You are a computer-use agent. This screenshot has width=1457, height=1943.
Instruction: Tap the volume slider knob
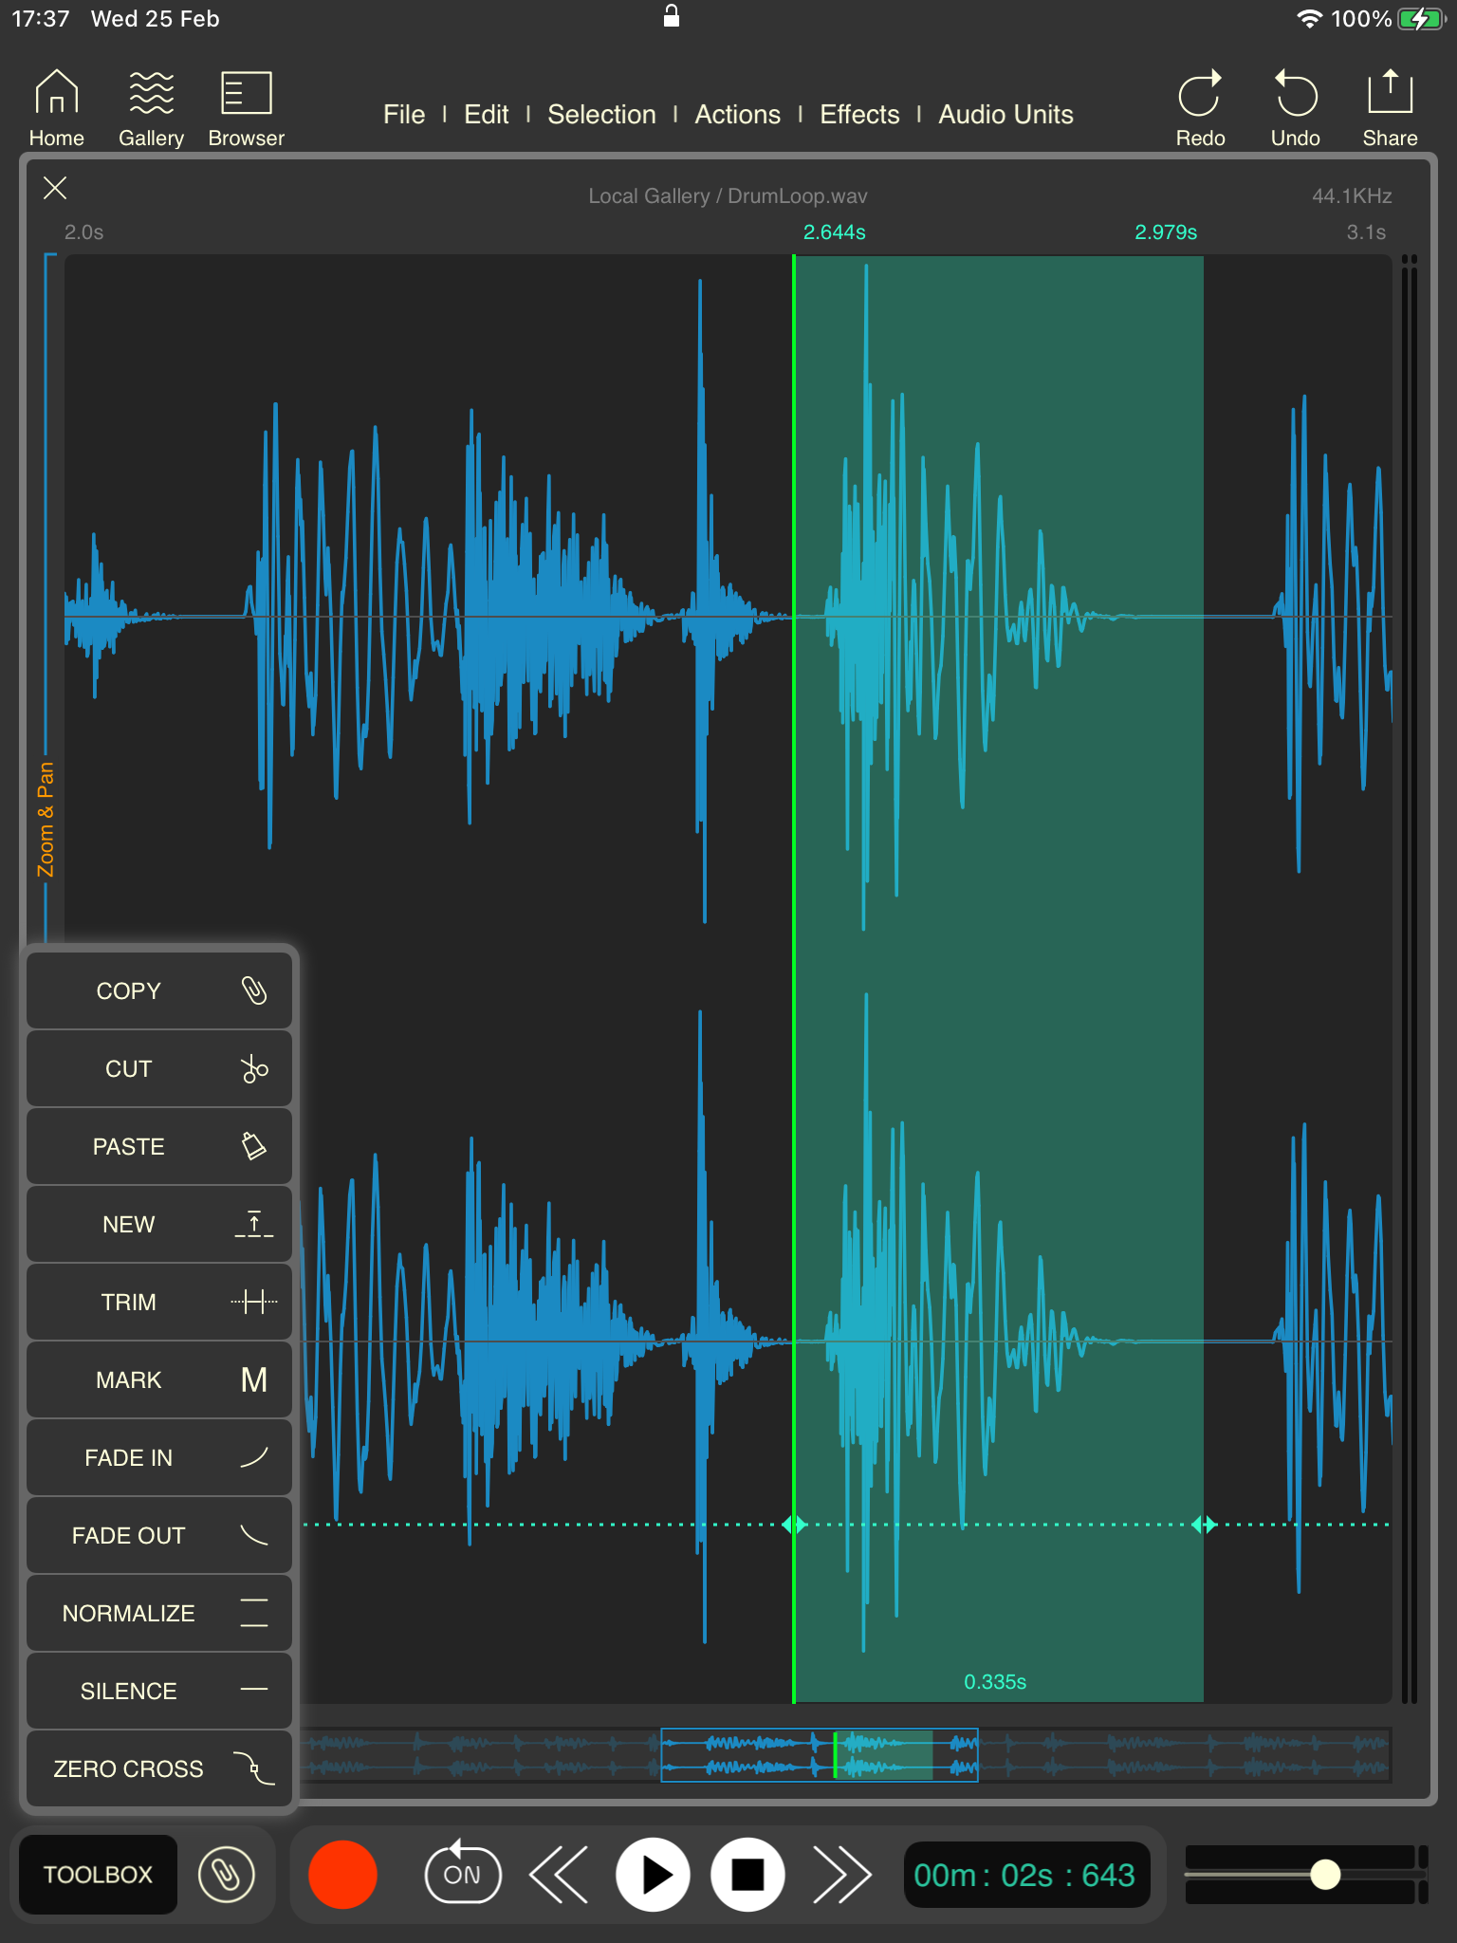(1325, 1874)
